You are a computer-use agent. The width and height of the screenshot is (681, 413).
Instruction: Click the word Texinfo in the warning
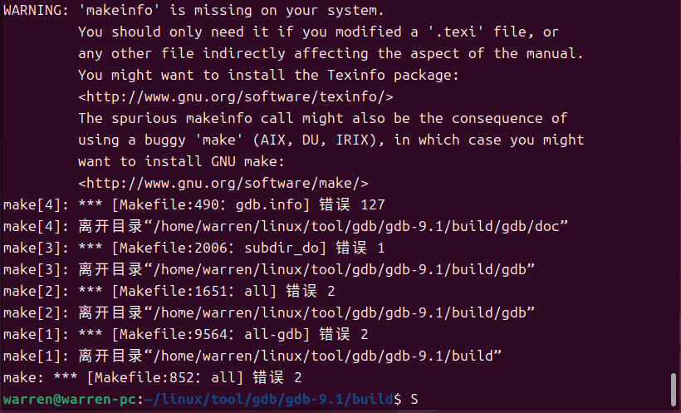tap(356, 75)
